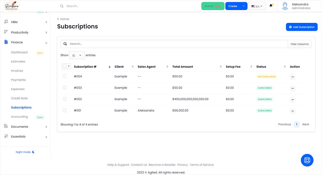Open the Terms of Service link

click(202, 165)
